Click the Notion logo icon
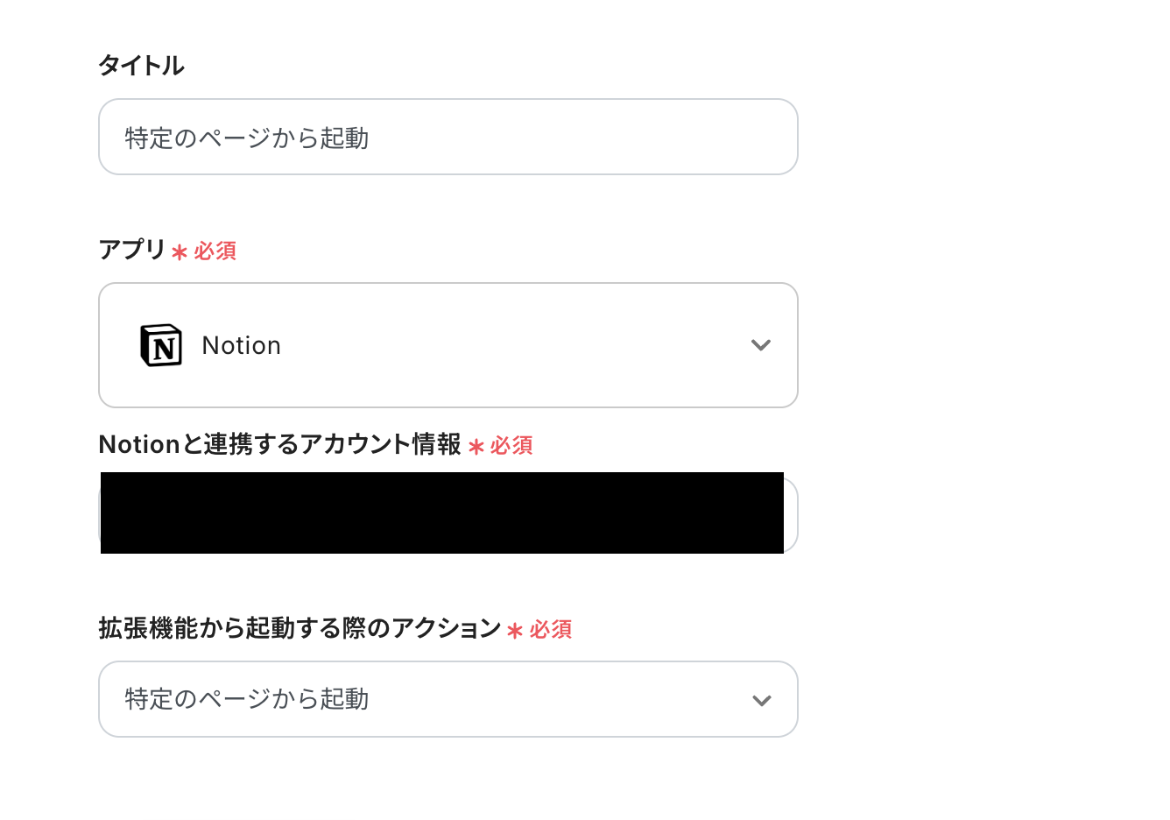 pos(161,345)
